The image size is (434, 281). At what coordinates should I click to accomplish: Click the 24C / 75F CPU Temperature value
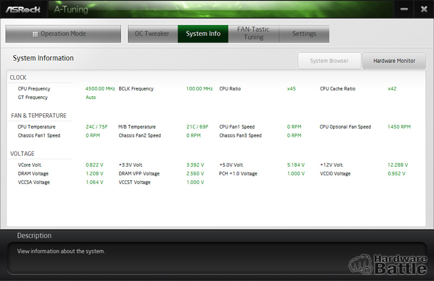tap(97, 127)
